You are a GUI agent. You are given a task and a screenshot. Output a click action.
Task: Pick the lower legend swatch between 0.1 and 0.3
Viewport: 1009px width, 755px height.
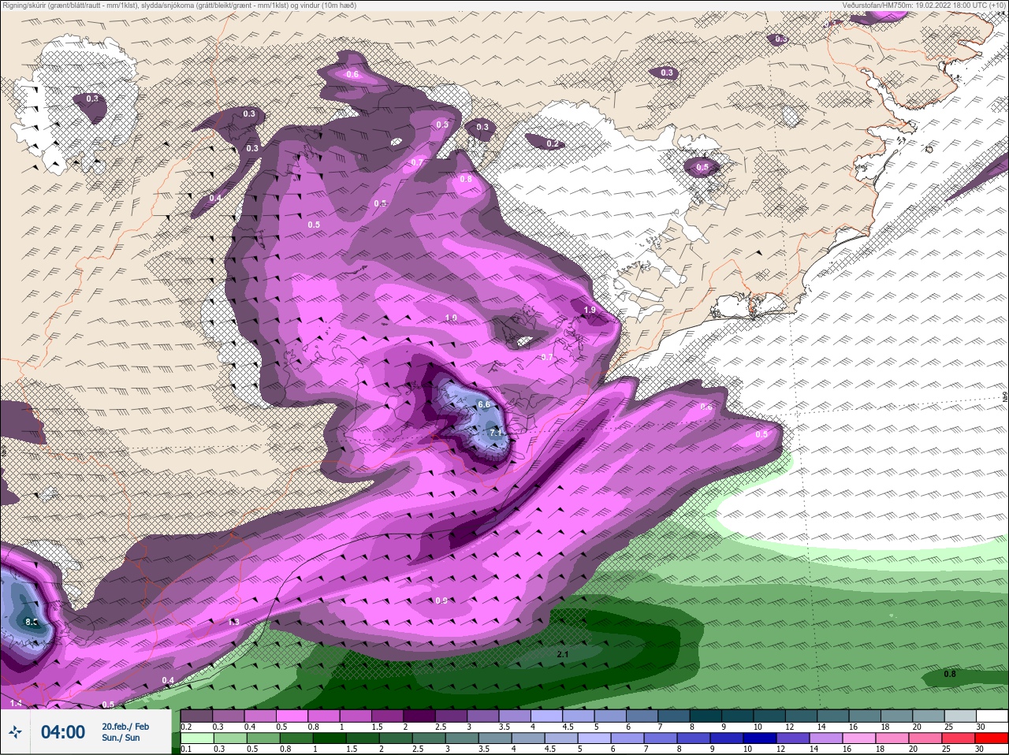pos(196,738)
